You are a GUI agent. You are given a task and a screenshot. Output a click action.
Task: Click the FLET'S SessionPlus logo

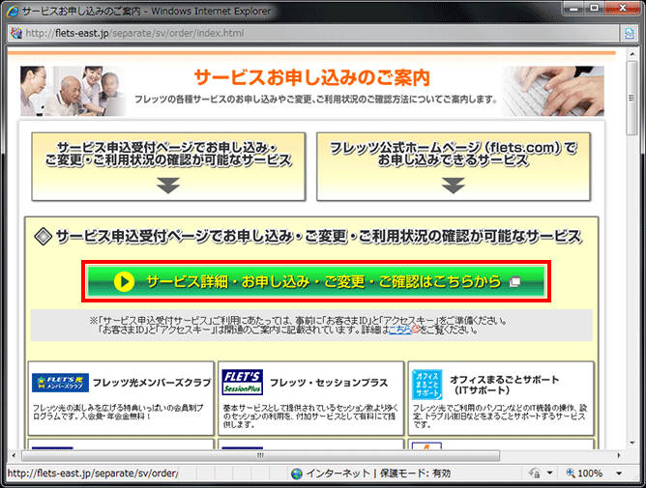pos(242,382)
